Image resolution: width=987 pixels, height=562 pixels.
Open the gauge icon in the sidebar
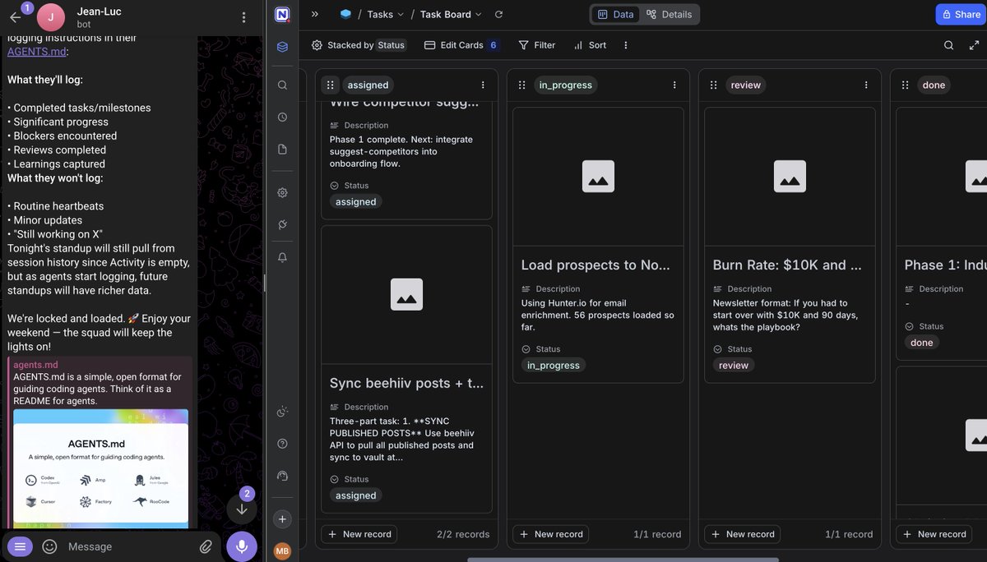tap(283, 476)
